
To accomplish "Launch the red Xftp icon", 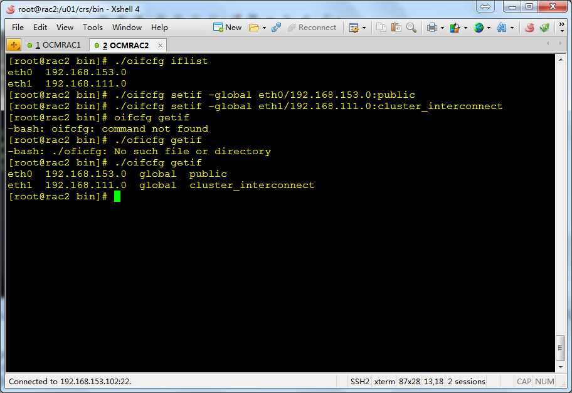I will (529, 28).
